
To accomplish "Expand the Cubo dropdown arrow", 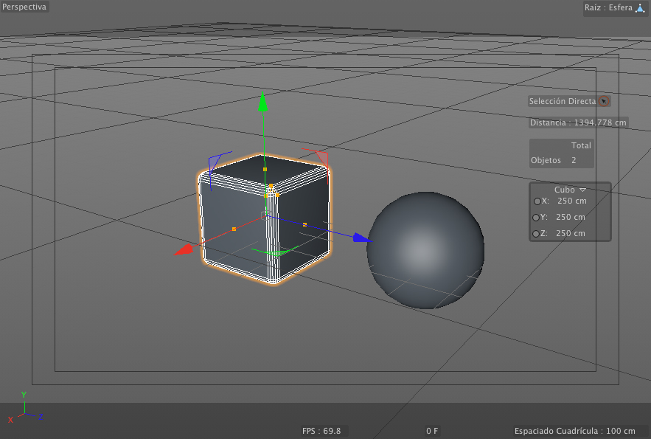I will pos(582,190).
